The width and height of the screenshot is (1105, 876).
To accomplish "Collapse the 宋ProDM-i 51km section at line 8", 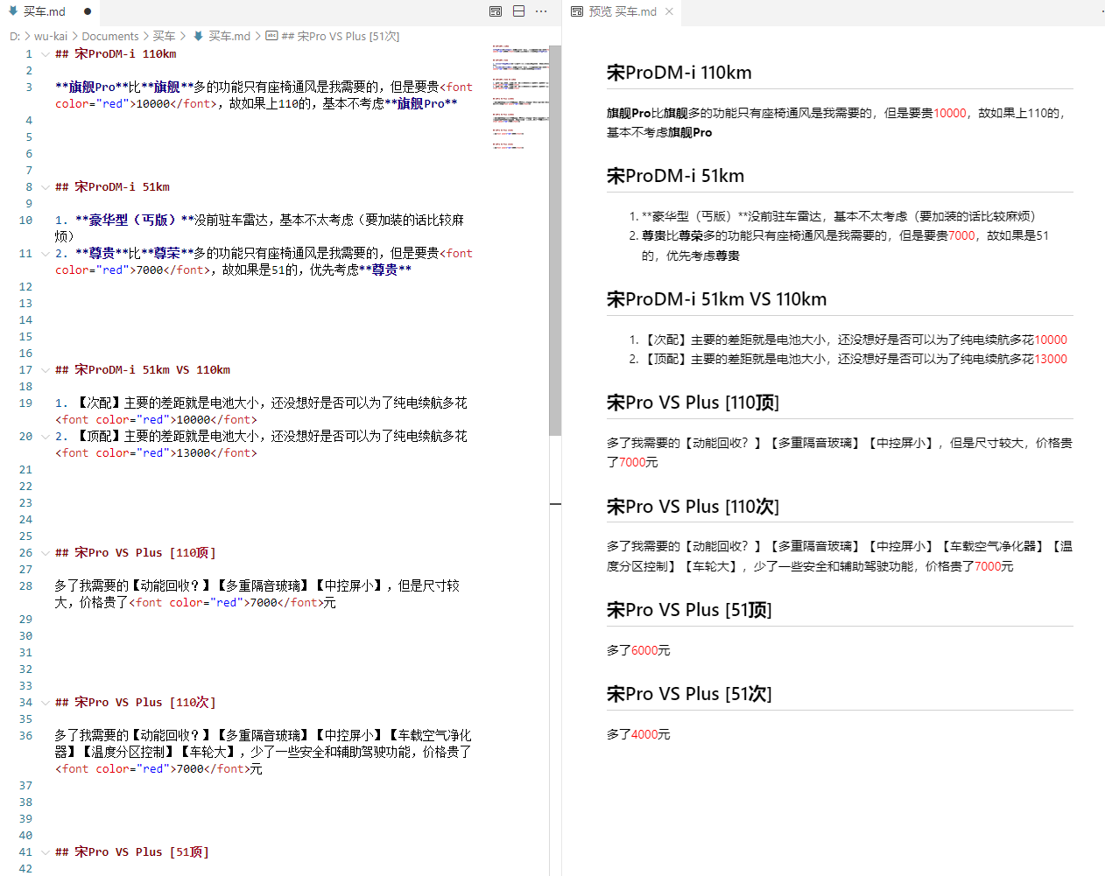I will coord(45,187).
